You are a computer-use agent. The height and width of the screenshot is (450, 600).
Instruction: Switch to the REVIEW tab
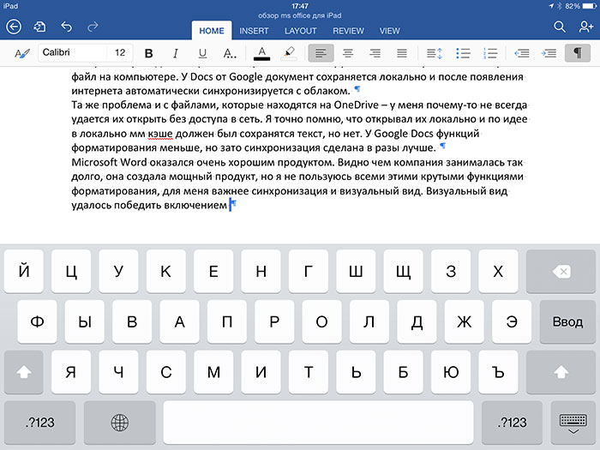[x=348, y=31]
